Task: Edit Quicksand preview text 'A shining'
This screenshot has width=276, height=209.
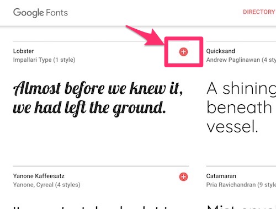Action: 241,89
